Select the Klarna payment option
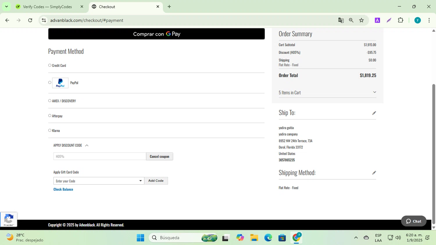 pos(50,130)
